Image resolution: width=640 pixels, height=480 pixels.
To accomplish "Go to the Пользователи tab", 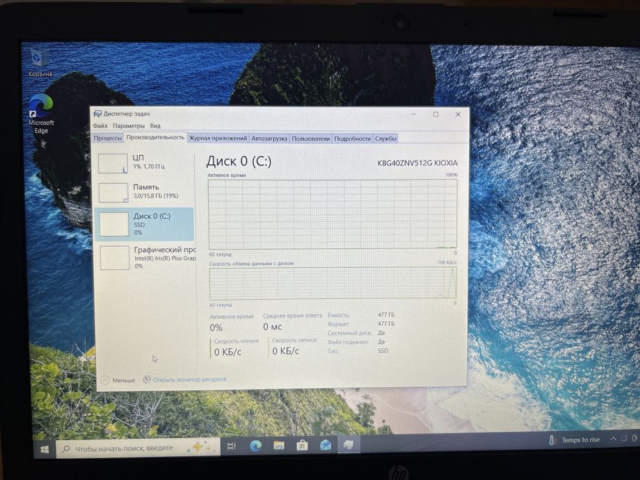I will coord(311,139).
